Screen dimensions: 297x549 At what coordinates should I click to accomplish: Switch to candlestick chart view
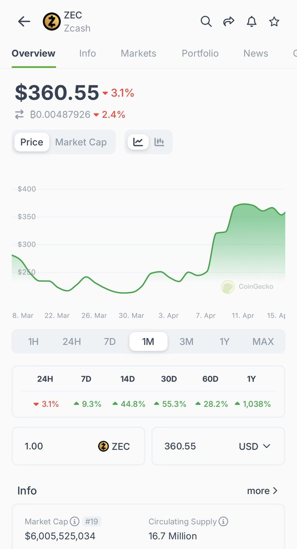pyautogui.click(x=159, y=142)
